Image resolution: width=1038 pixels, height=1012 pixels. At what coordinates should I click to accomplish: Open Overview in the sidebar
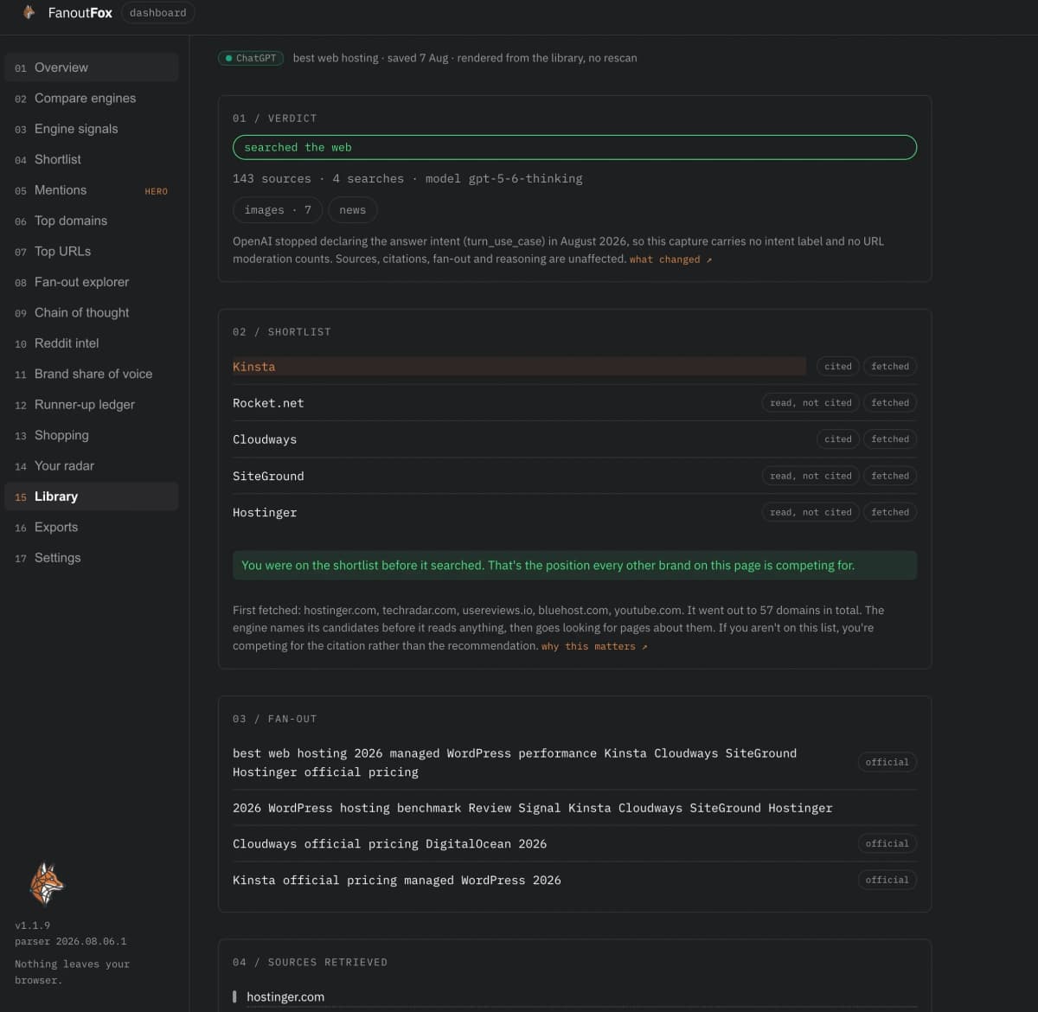click(92, 67)
